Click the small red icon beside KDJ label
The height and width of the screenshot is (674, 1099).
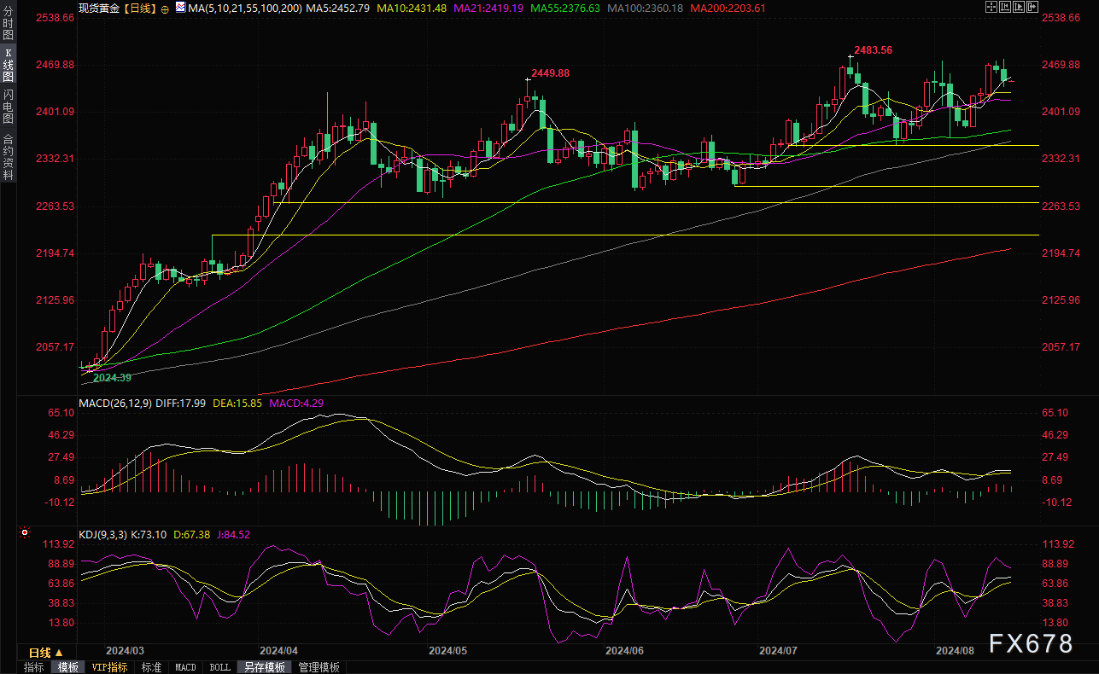point(25,533)
